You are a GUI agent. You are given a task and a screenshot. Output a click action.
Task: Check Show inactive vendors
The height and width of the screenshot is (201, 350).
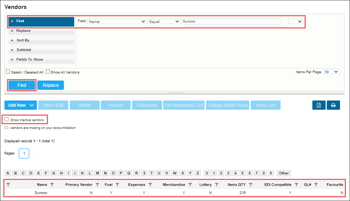pyautogui.click(x=7, y=119)
